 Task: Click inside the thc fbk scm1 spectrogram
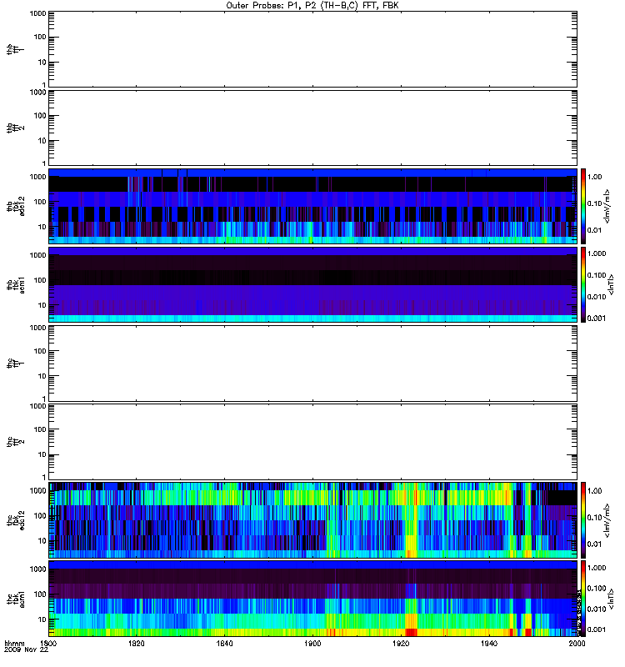312,599
